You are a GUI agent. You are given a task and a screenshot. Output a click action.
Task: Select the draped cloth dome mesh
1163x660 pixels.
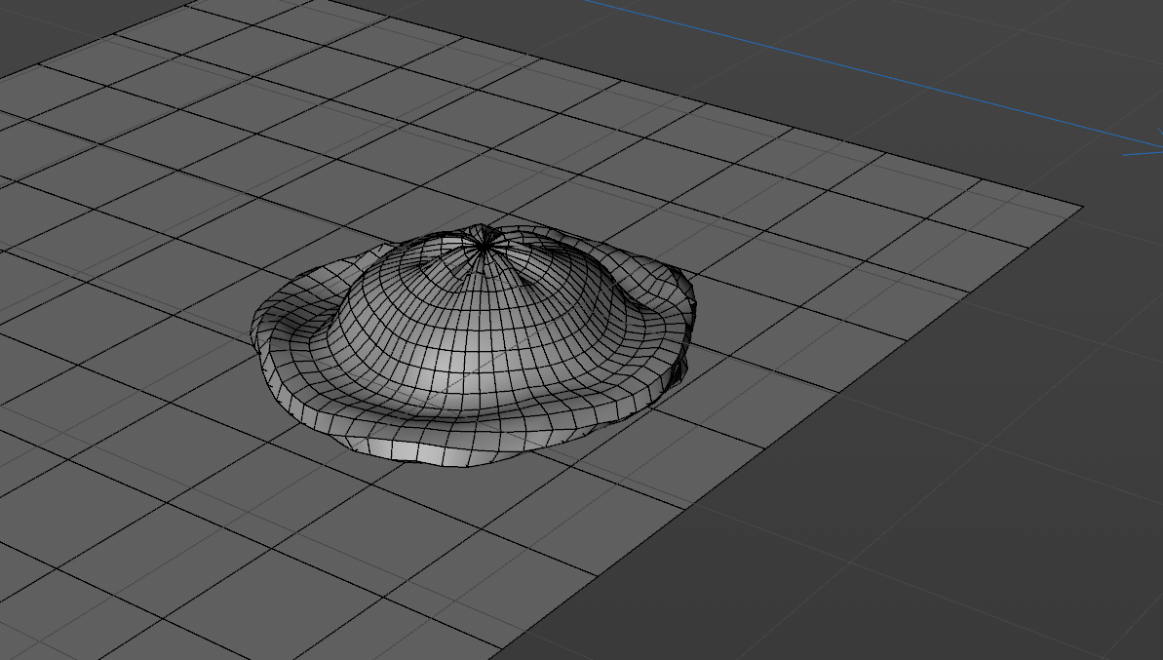tap(473, 345)
